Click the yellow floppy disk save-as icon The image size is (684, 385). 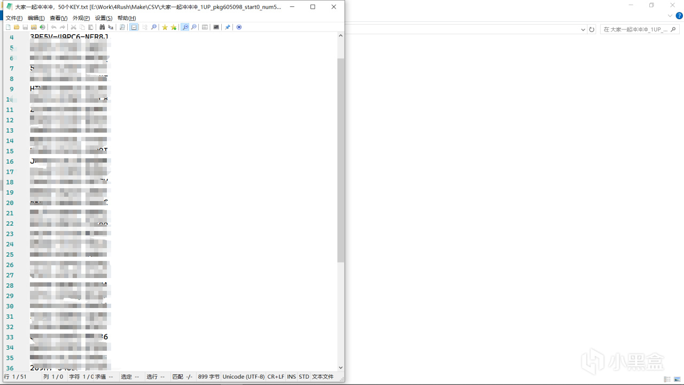34,27
